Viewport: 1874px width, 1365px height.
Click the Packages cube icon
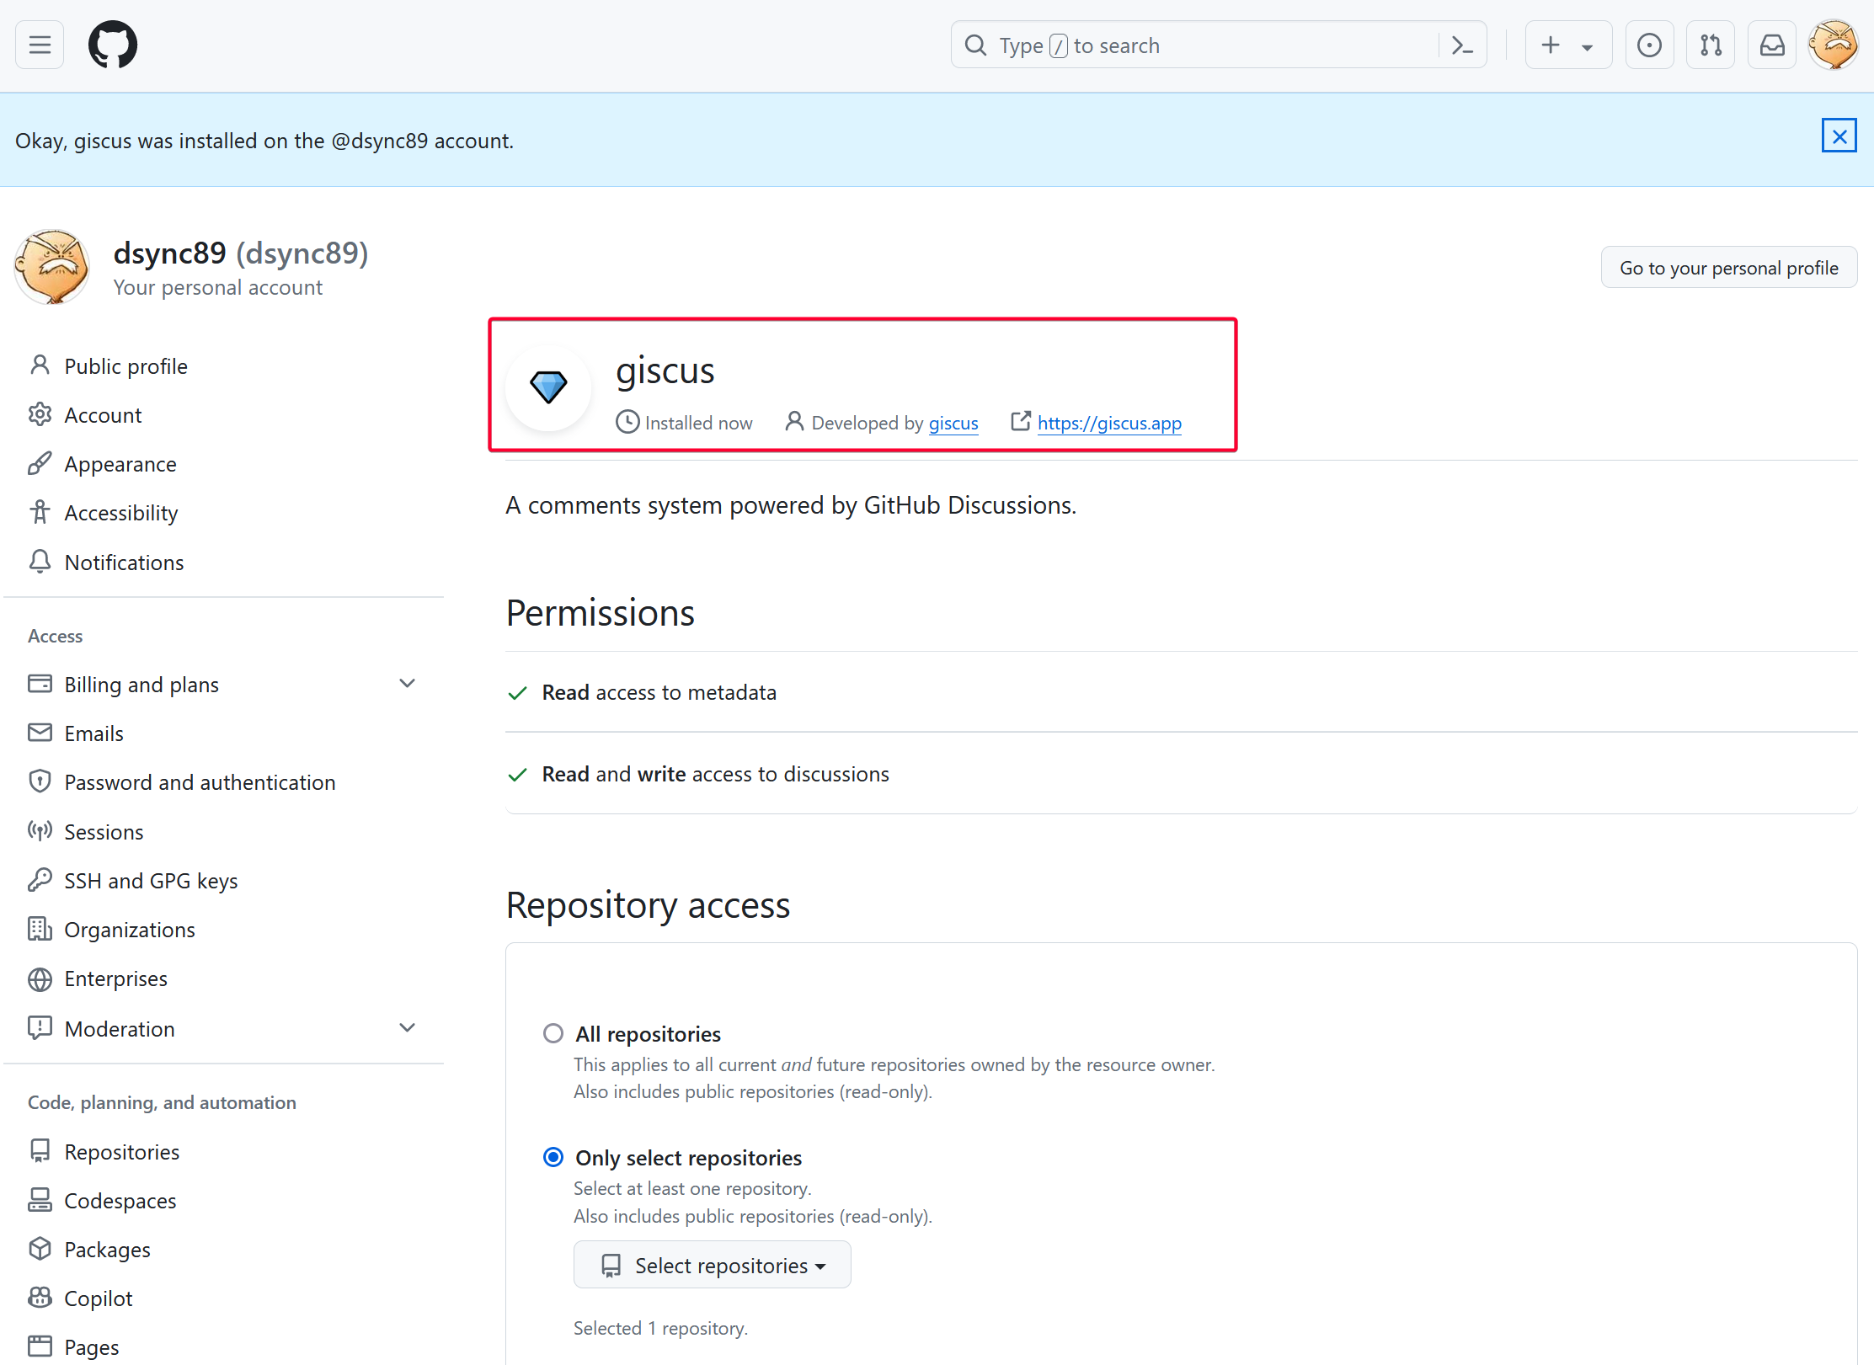click(x=40, y=1249)
